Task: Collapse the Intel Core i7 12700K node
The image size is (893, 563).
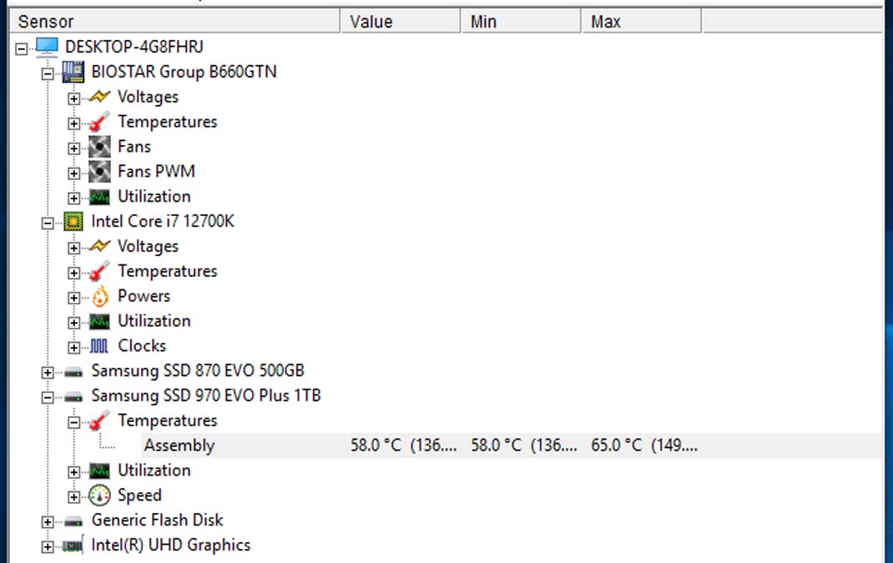Action: coord(48,224)
